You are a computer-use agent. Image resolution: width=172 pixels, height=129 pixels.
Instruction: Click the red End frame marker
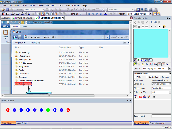(x=68, y=110)
